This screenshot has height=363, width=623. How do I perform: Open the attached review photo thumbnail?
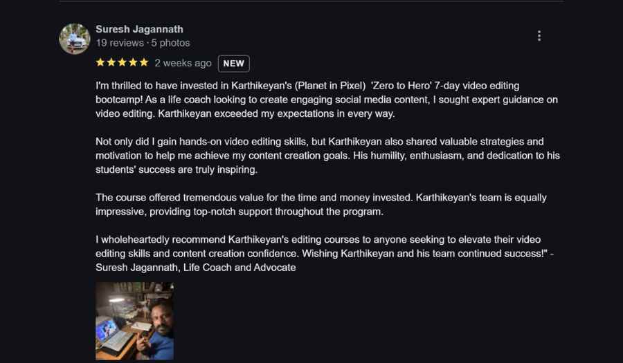coord(135,321)
